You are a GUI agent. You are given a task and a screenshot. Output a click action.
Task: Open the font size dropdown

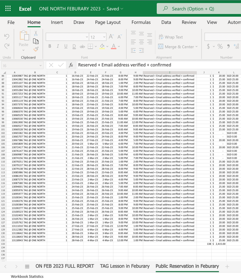coord(104,37)
